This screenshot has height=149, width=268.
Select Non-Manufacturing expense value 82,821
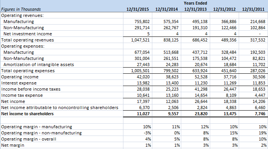(x=259, y=58)
